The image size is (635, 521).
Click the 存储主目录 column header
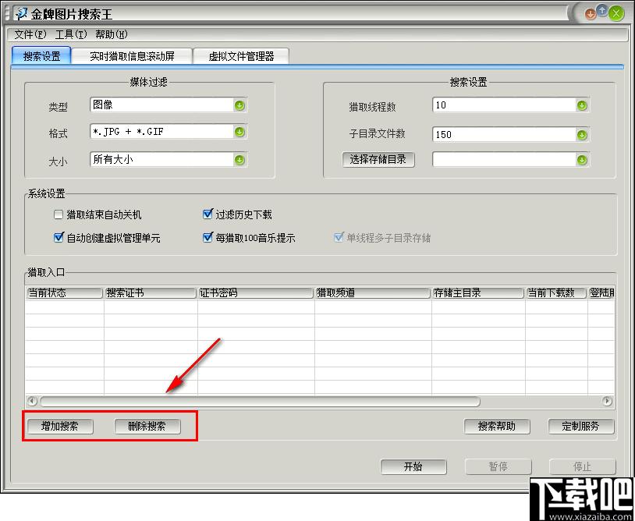point(478,293)
